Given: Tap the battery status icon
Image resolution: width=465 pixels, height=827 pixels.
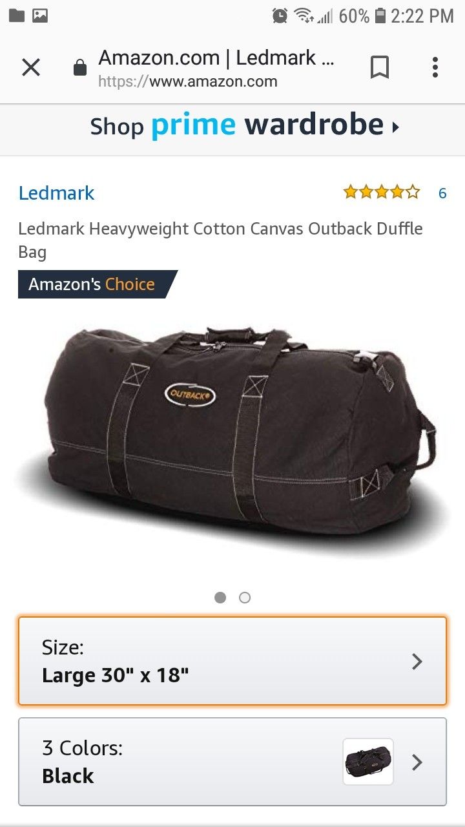Looking at the screenshot, I should 380,16.
